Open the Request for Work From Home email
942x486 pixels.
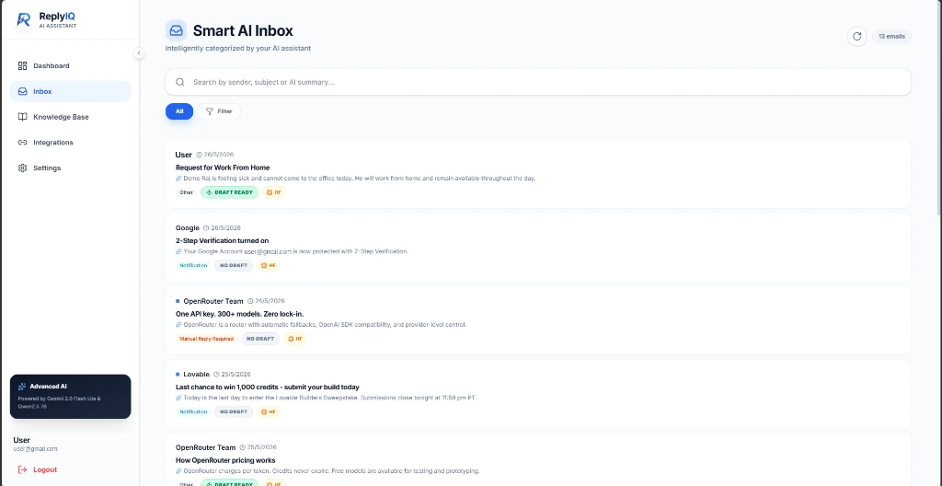point(538,174)
